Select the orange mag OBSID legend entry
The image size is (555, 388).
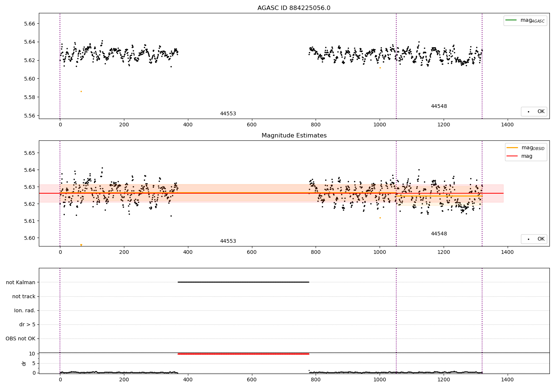[x=525, y=148]
